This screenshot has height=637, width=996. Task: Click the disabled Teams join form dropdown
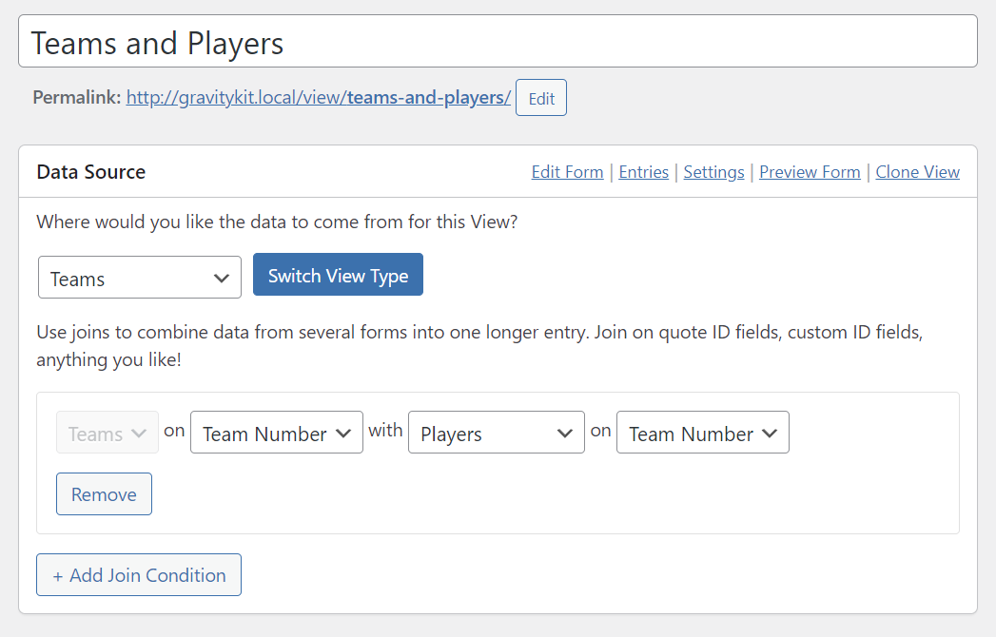point(107,433)
